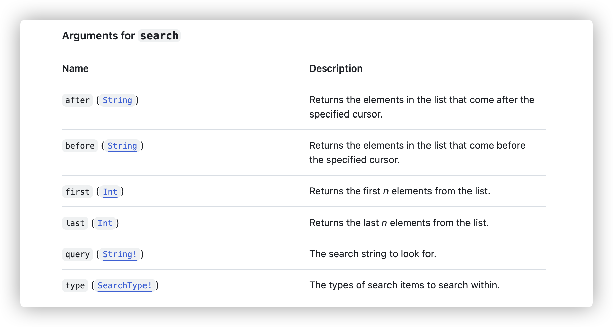Click 'The search string to look for' text

pyautogui.click(x=372, y=254)
